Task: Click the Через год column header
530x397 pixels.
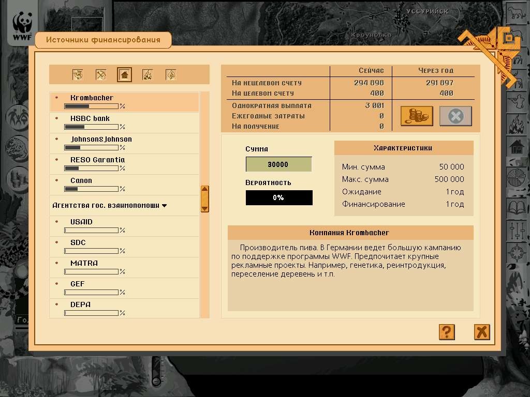Action: (x=436, y=70)
